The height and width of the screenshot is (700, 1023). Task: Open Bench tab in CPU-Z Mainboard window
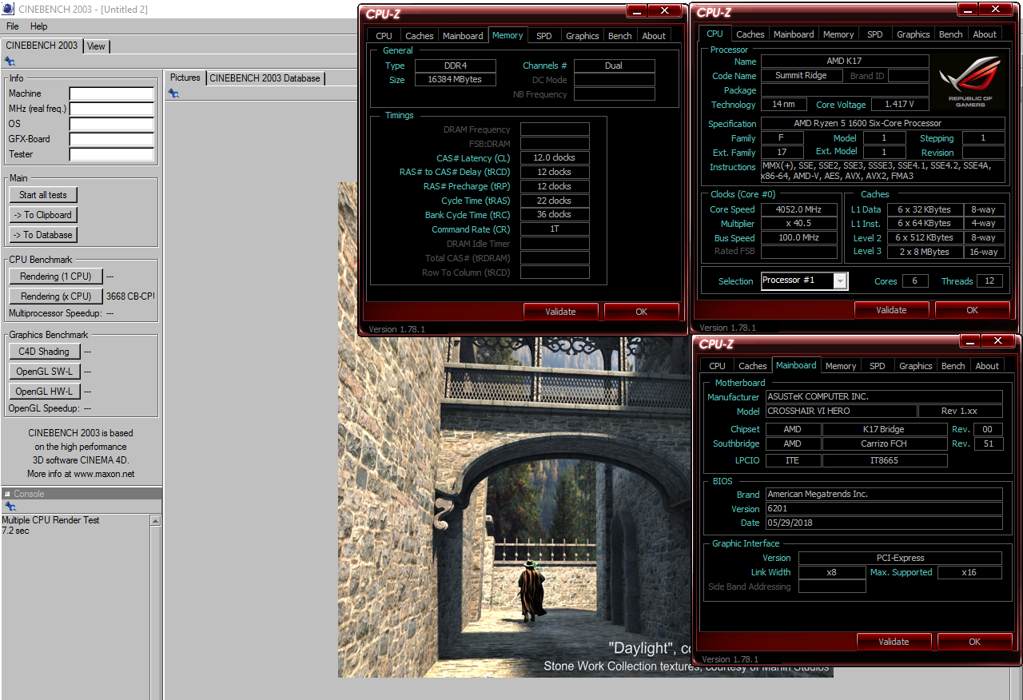[x=953, y=366]
